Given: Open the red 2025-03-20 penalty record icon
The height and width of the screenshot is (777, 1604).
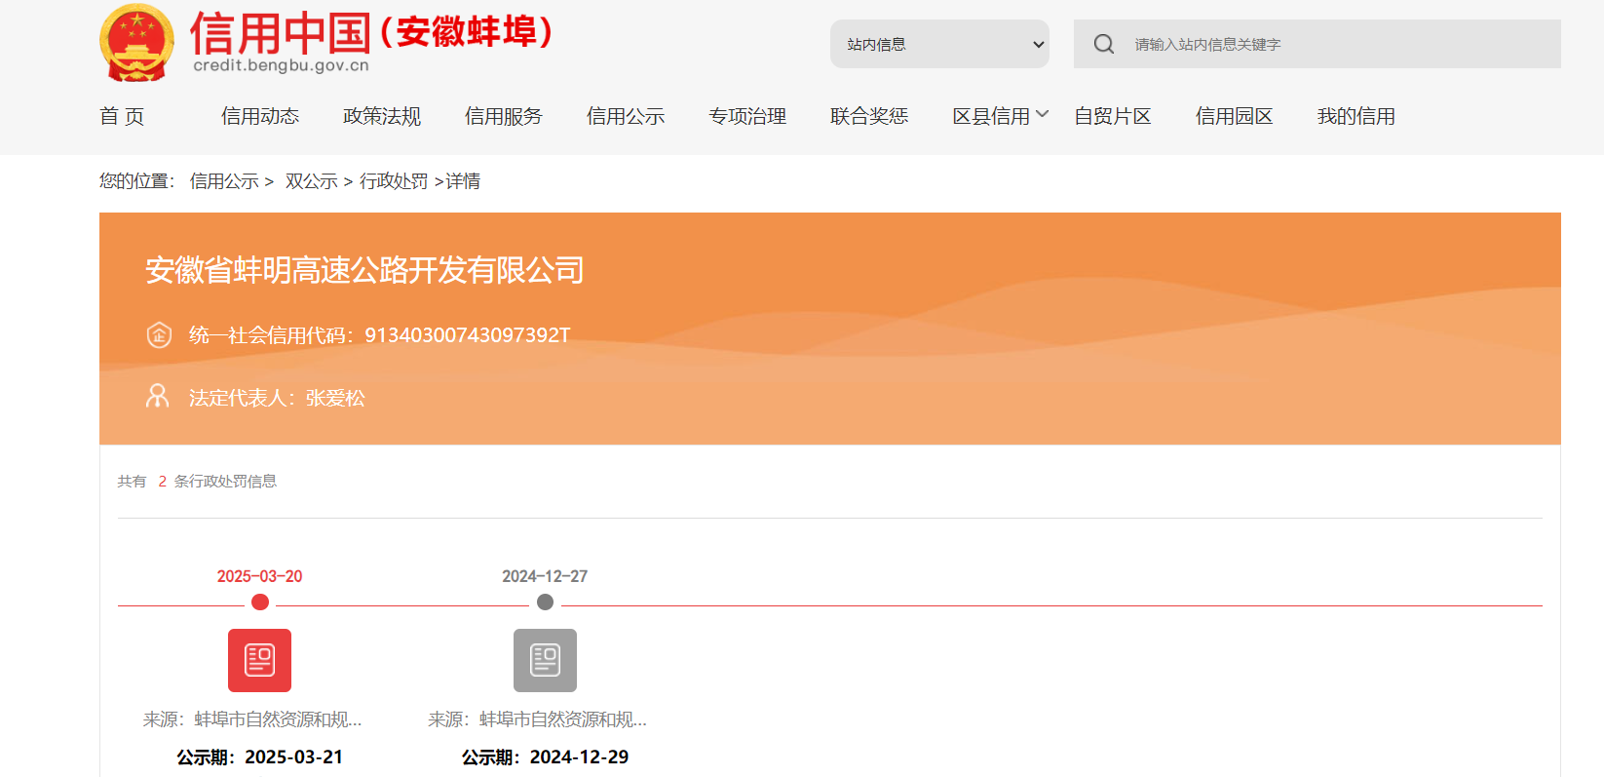Looking at the screenshot, I should 259,660.
